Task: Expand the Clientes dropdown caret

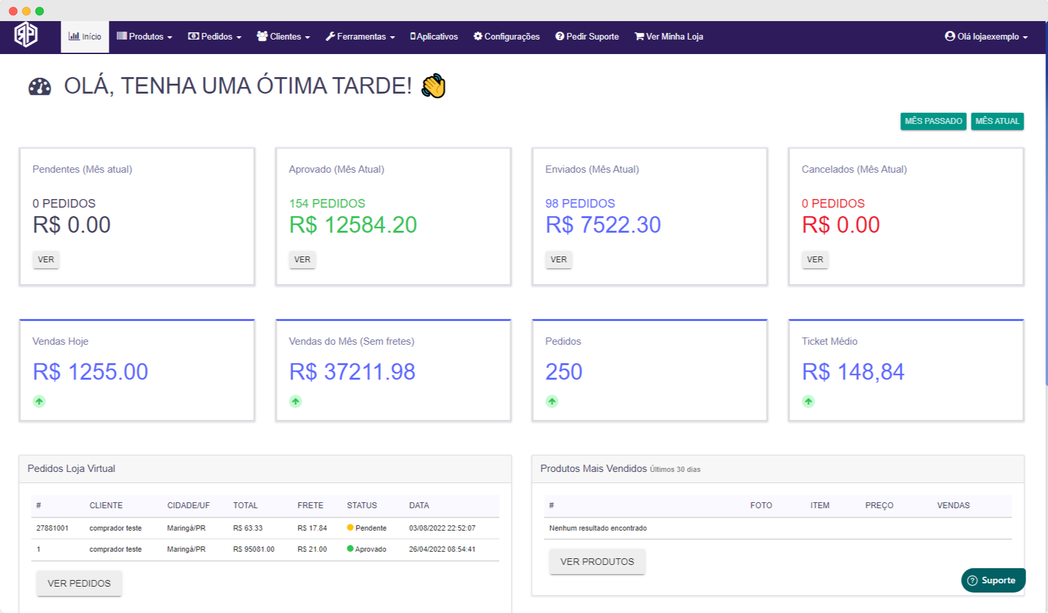Action: tap(307, 38)
